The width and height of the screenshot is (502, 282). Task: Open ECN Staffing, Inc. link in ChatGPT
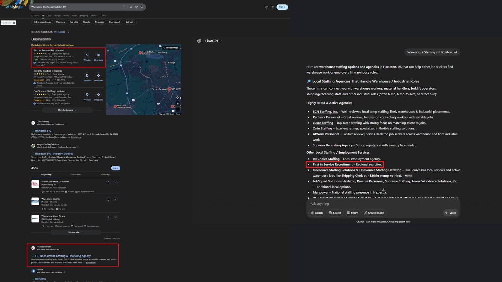click(x=325, y=112)
